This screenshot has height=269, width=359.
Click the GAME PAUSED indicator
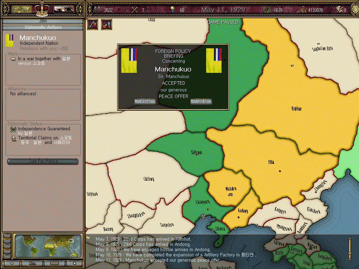coord(223,22)
